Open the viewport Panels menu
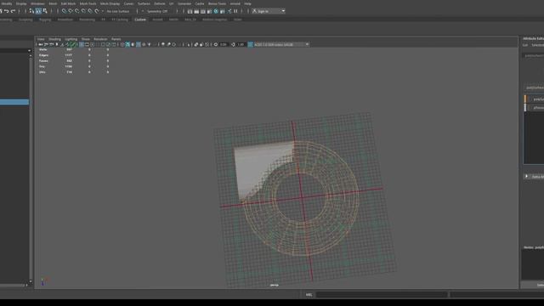 (x=116, y=39)
